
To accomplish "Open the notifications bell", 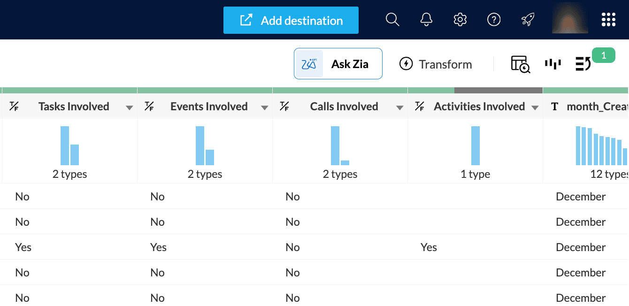I will (x=426, y=20).
